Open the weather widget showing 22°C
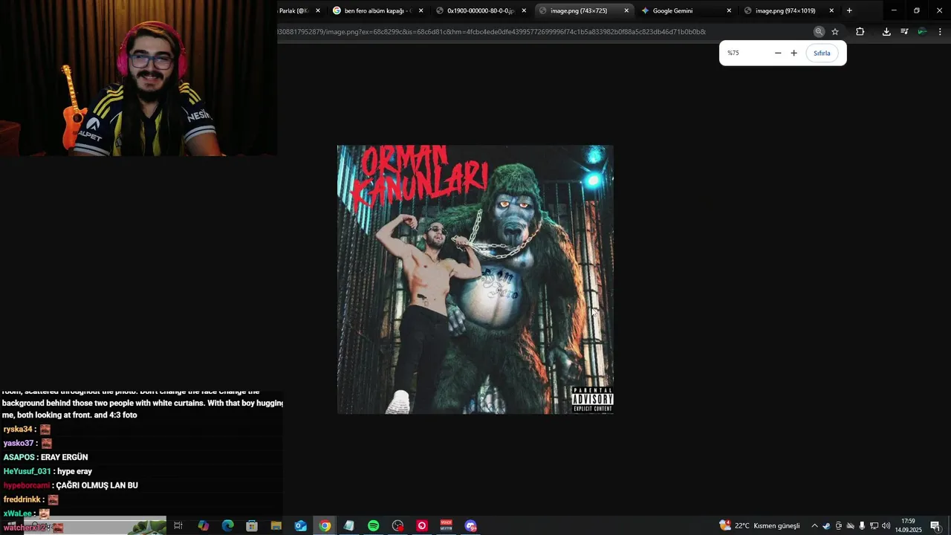The width and height of the screenshot is (951, 535). (x=759, y=525)
